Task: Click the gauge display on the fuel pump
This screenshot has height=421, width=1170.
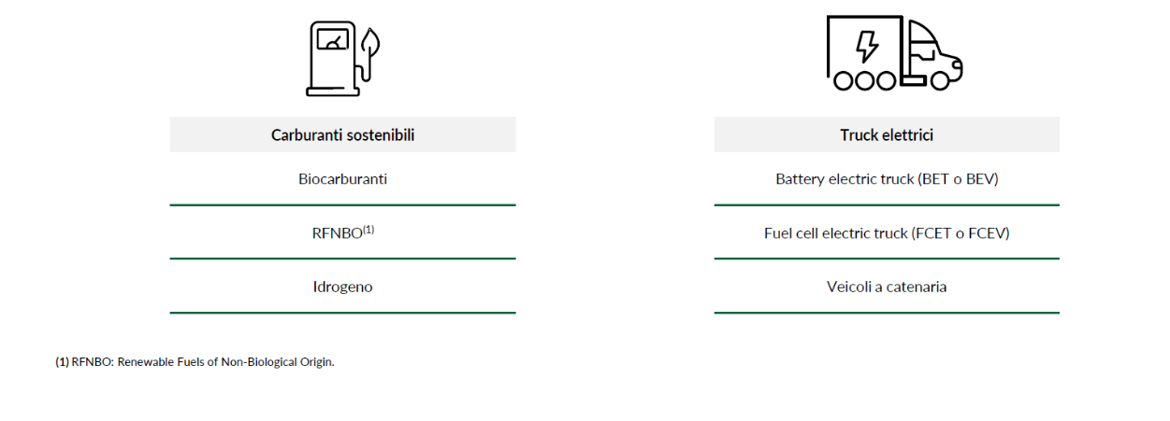Action: pos(333,39)
